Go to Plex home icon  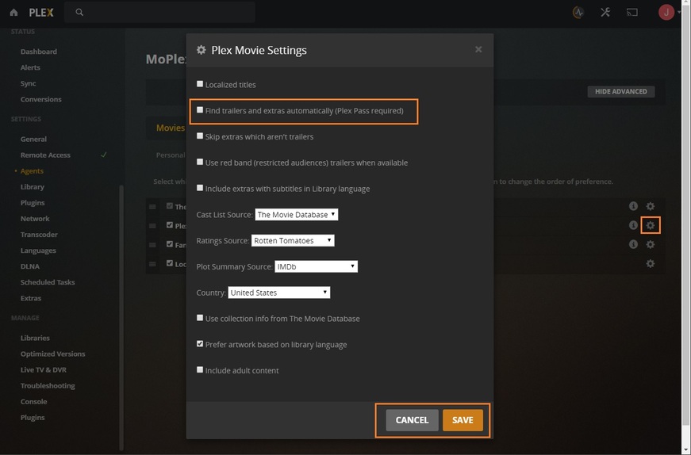13,13
